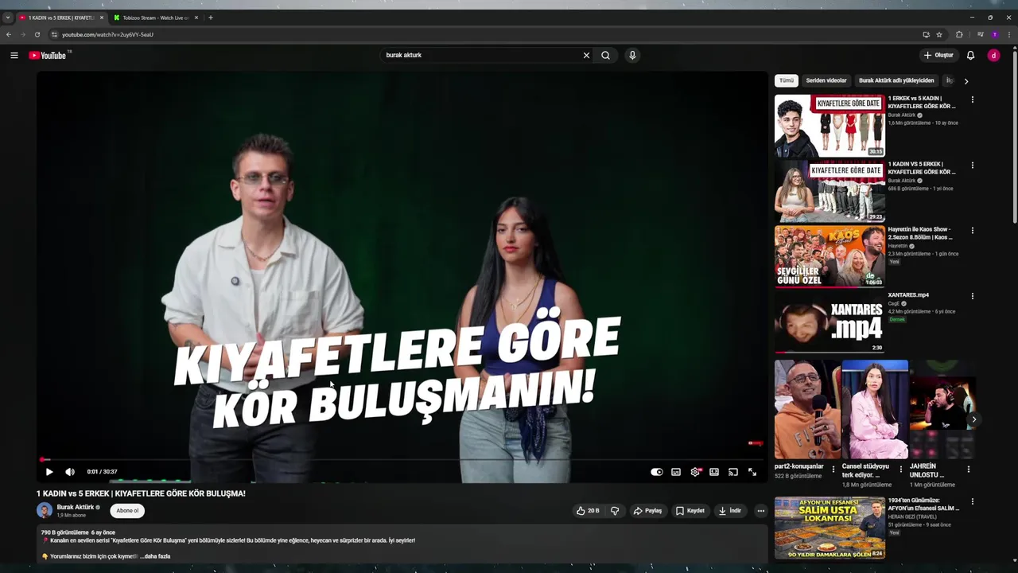
Task: Reload the page
Action: click(37, 34)
